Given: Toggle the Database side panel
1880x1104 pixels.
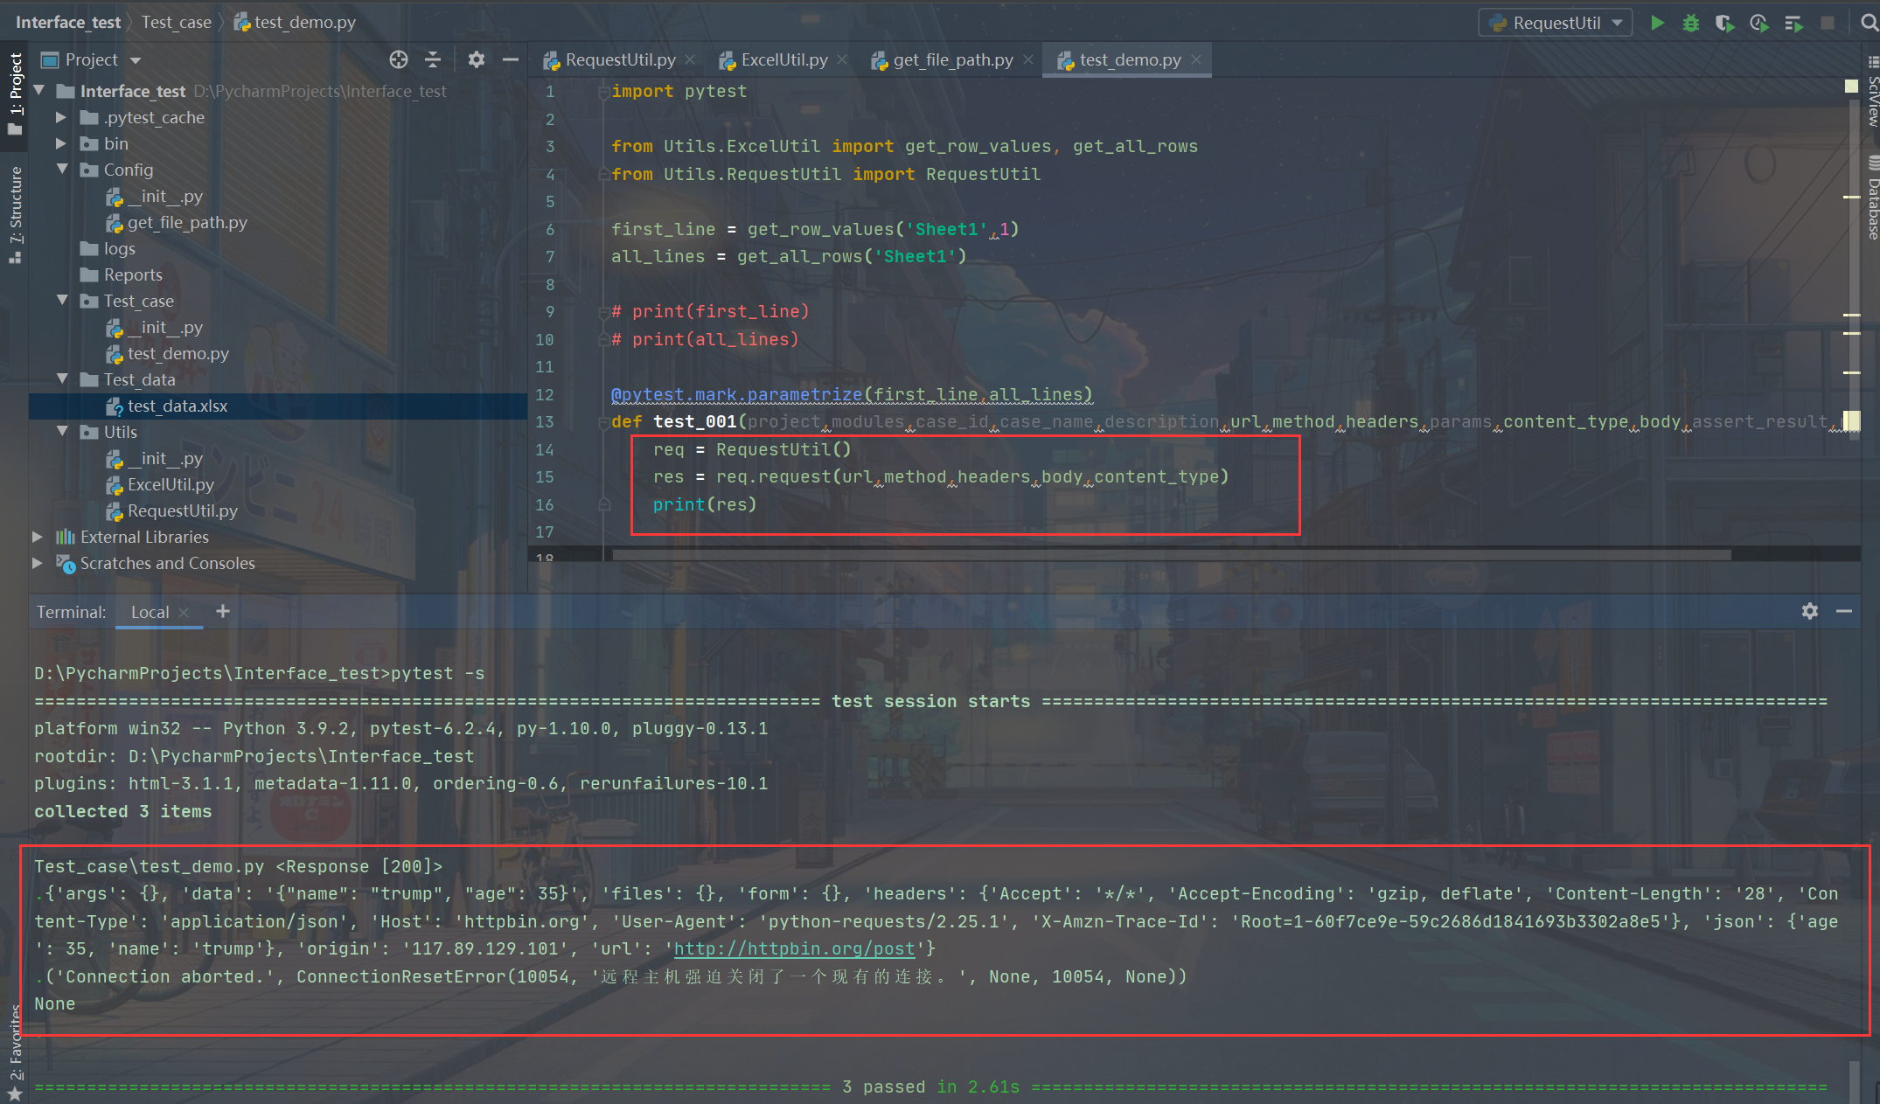Looking at the screenshot, I should tap(1872, 201).
